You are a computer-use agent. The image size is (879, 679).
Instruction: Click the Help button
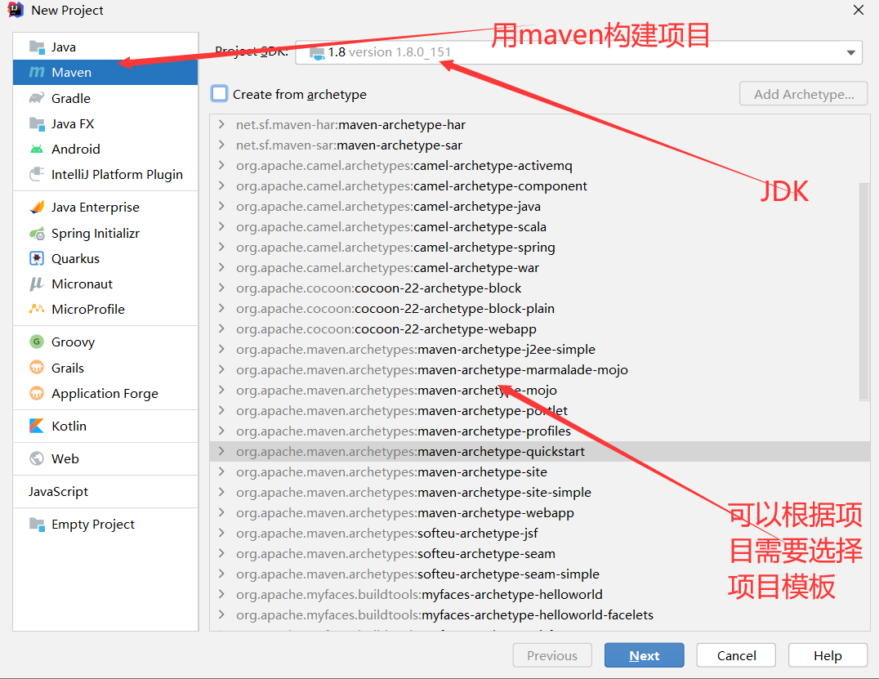[x=828, y=655]
